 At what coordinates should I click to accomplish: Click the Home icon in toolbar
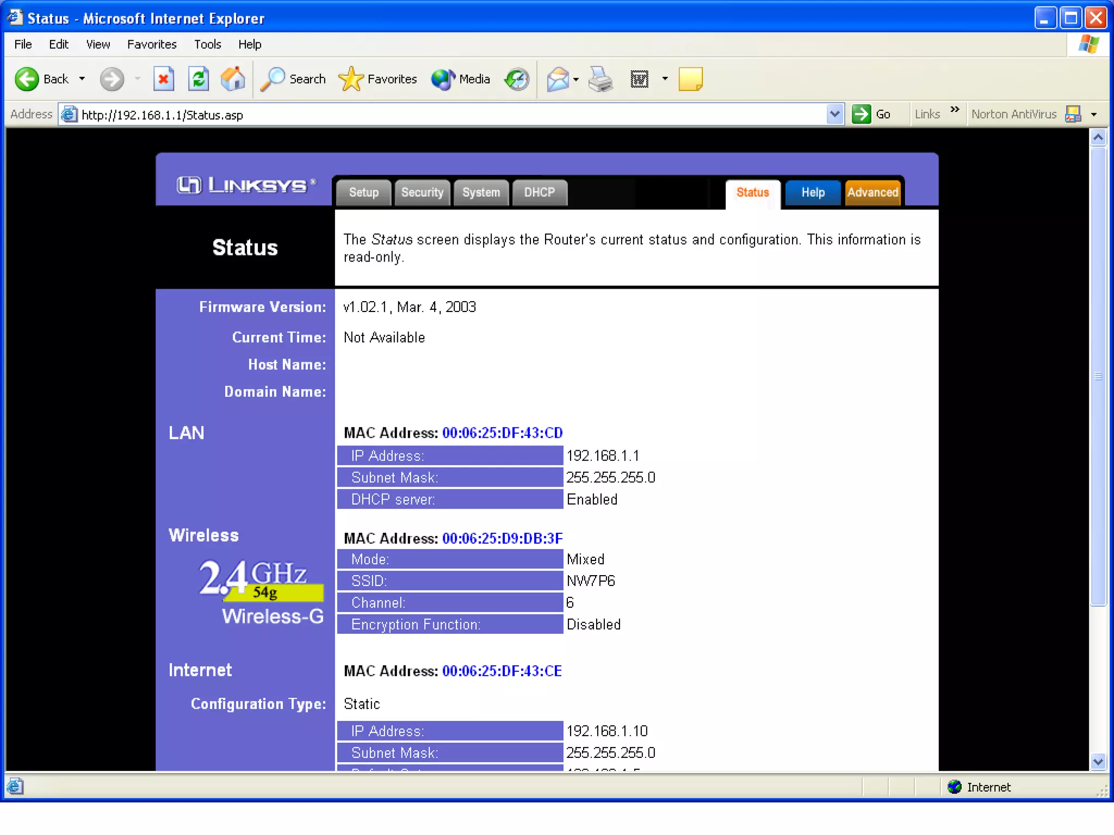(x=233, y=79)
